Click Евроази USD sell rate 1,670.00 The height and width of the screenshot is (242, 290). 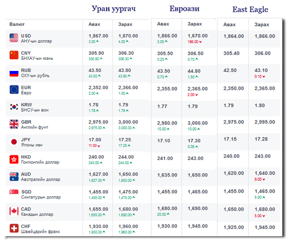(x=198, y=36)
